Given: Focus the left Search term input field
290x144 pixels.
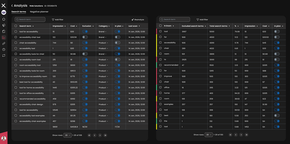Looking at the screenshot, I should coord(30,20).
